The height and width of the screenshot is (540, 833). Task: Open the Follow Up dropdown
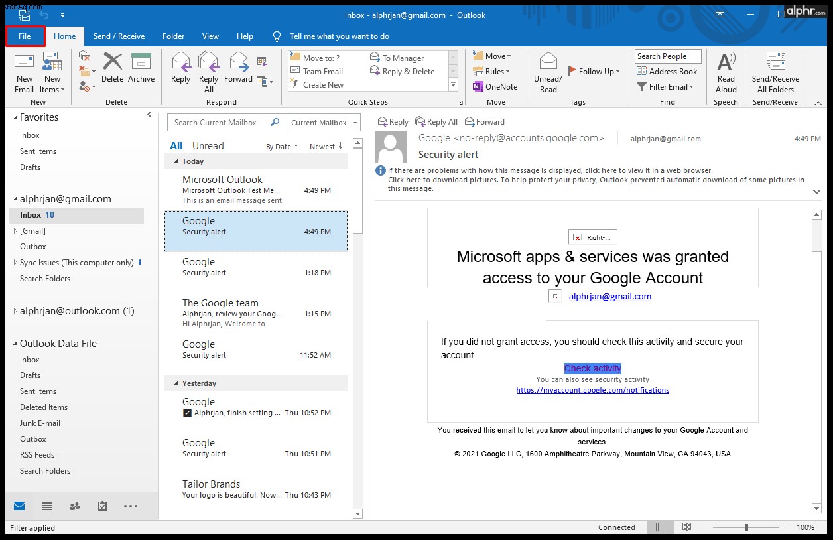pyautogui.click(x=594, y=72)
